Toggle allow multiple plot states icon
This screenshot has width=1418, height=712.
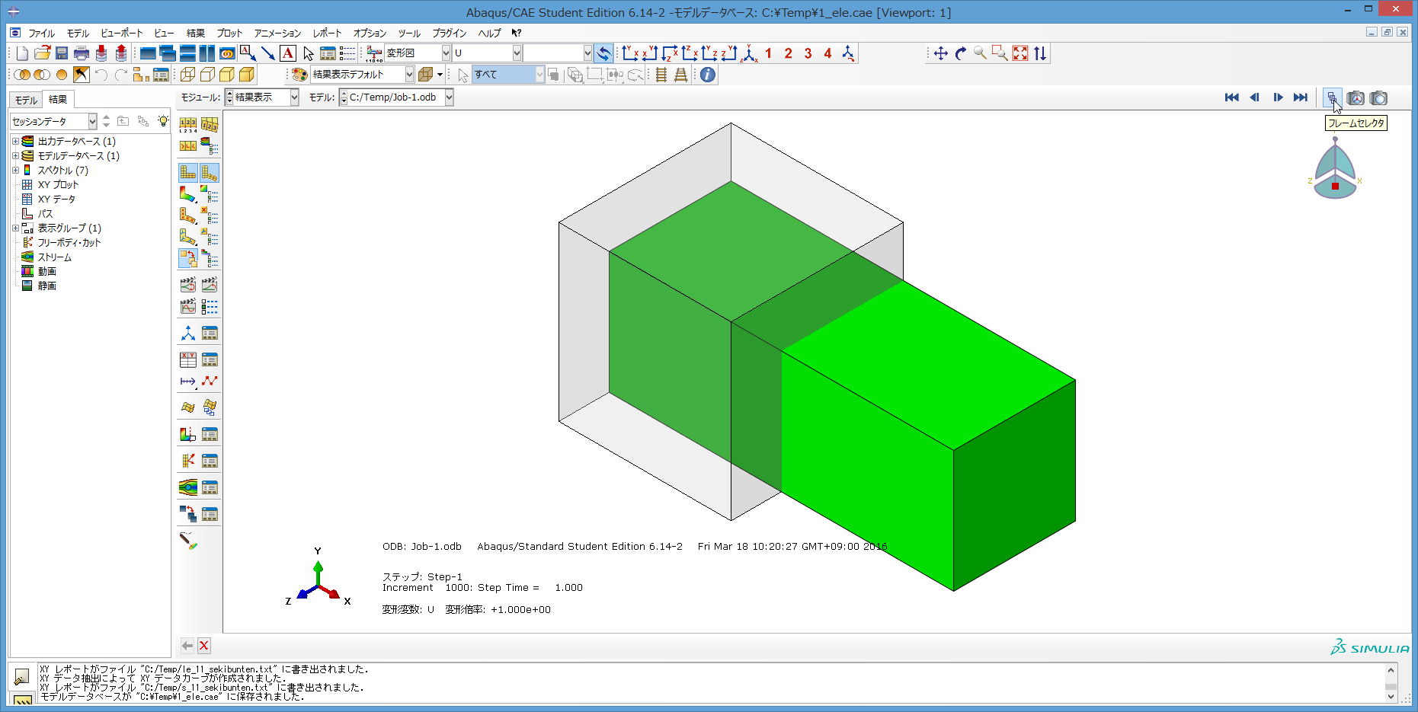[188, 258]
